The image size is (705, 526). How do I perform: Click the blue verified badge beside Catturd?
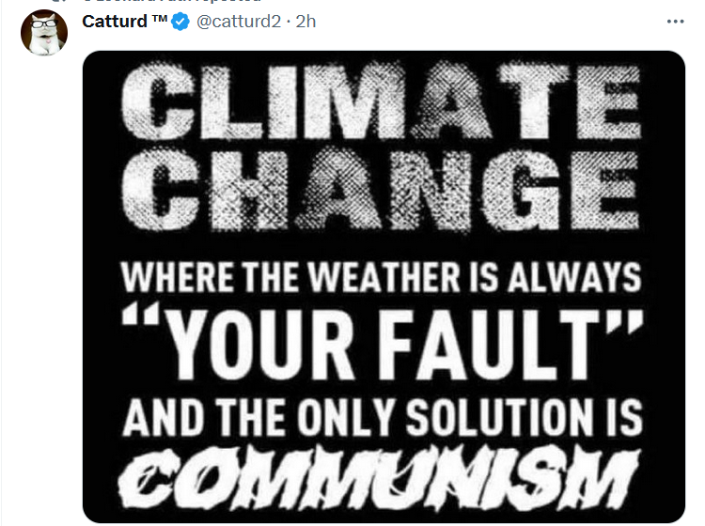pos(180,22)
